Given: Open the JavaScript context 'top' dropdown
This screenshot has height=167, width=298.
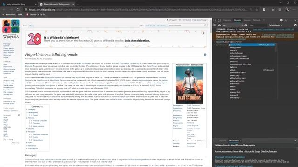Looking at the screenshot, I should point(233,25).
